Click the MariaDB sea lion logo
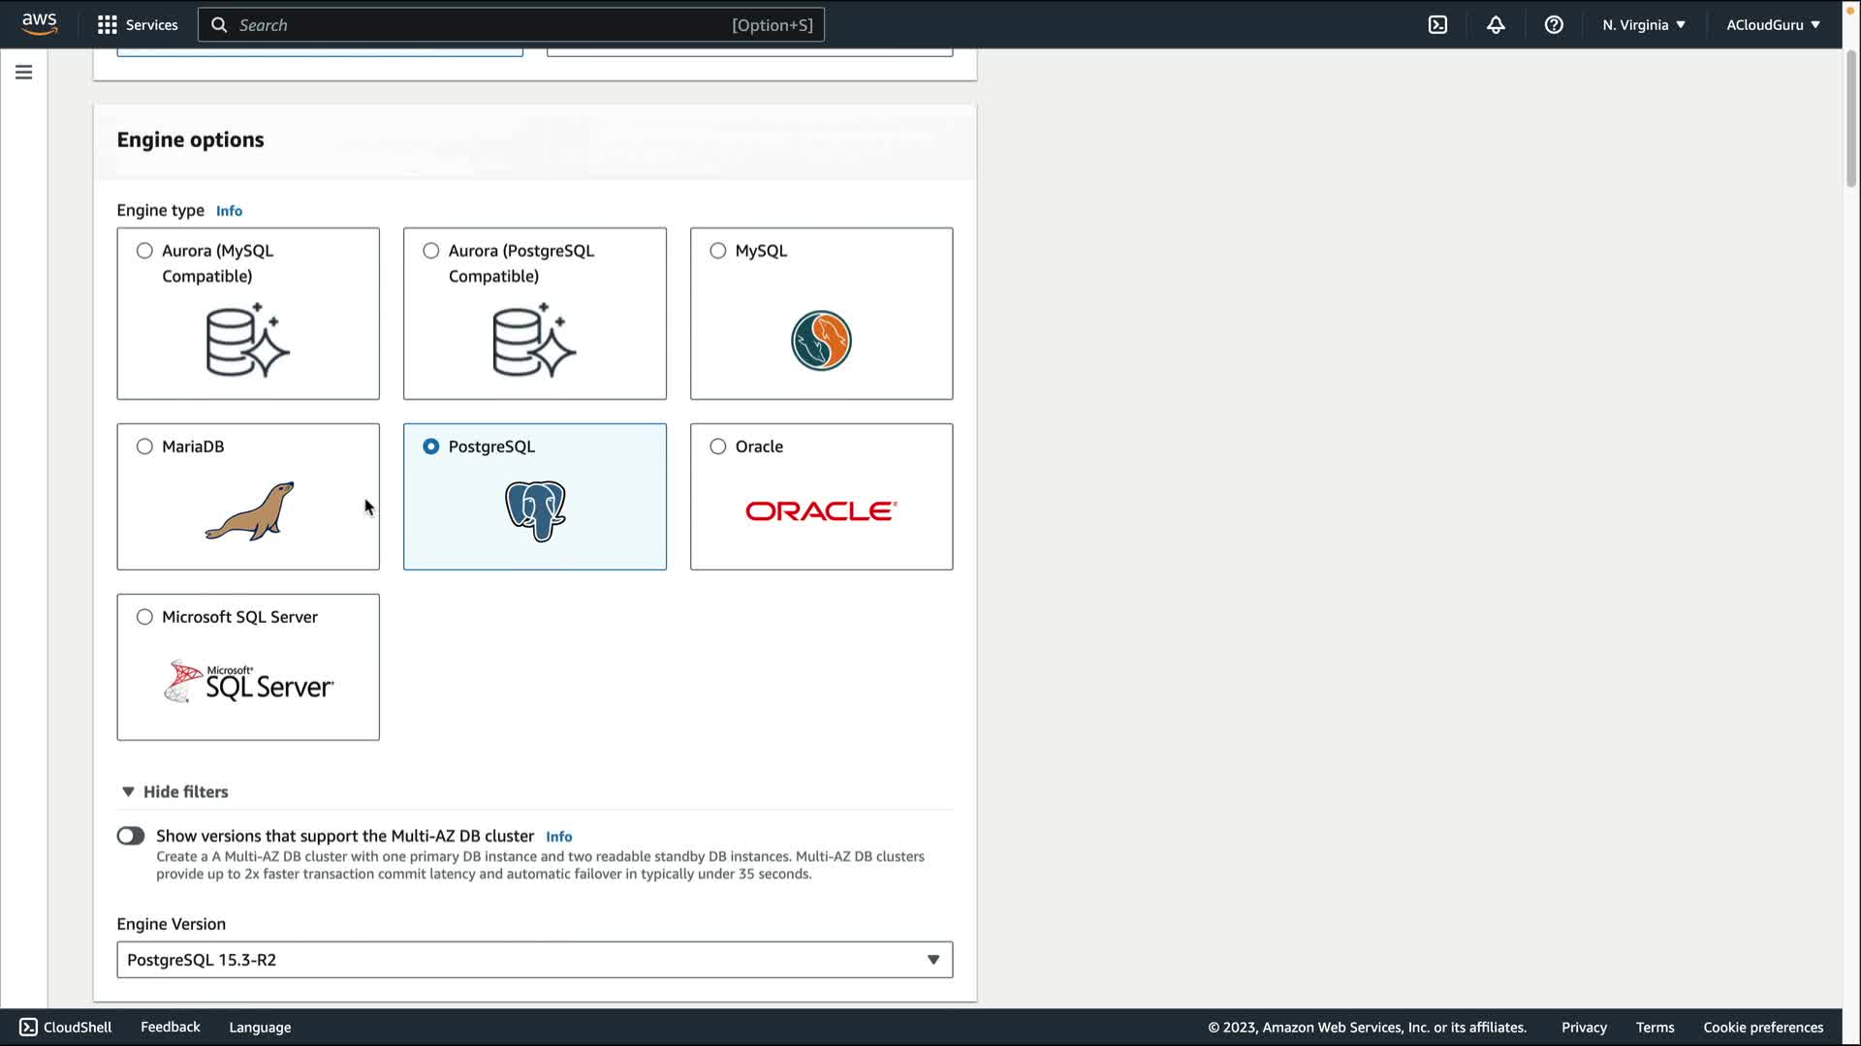 (x=249, y=510)
